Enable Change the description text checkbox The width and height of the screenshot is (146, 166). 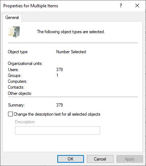pyautogui.click(x=10, y=114)
